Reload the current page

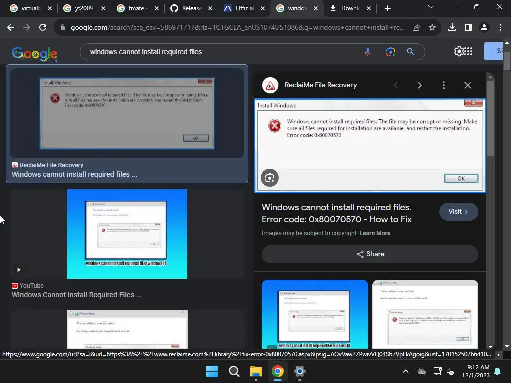tap(43, 28)
